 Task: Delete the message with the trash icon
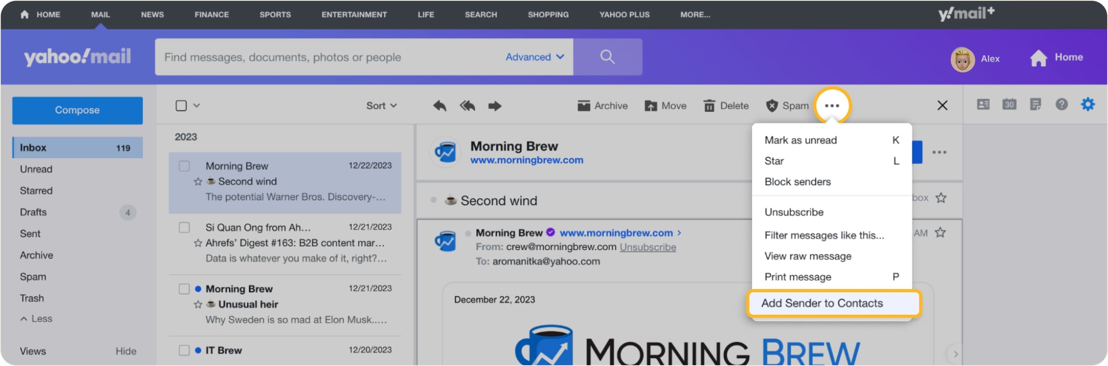point(725,106)
